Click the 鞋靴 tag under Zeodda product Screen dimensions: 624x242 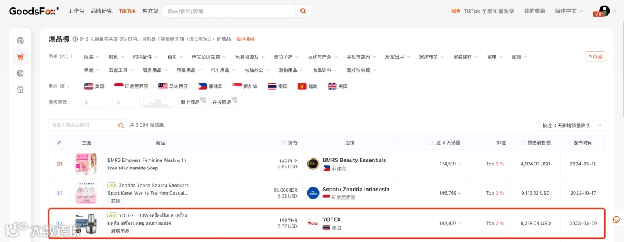pos(115,201)
